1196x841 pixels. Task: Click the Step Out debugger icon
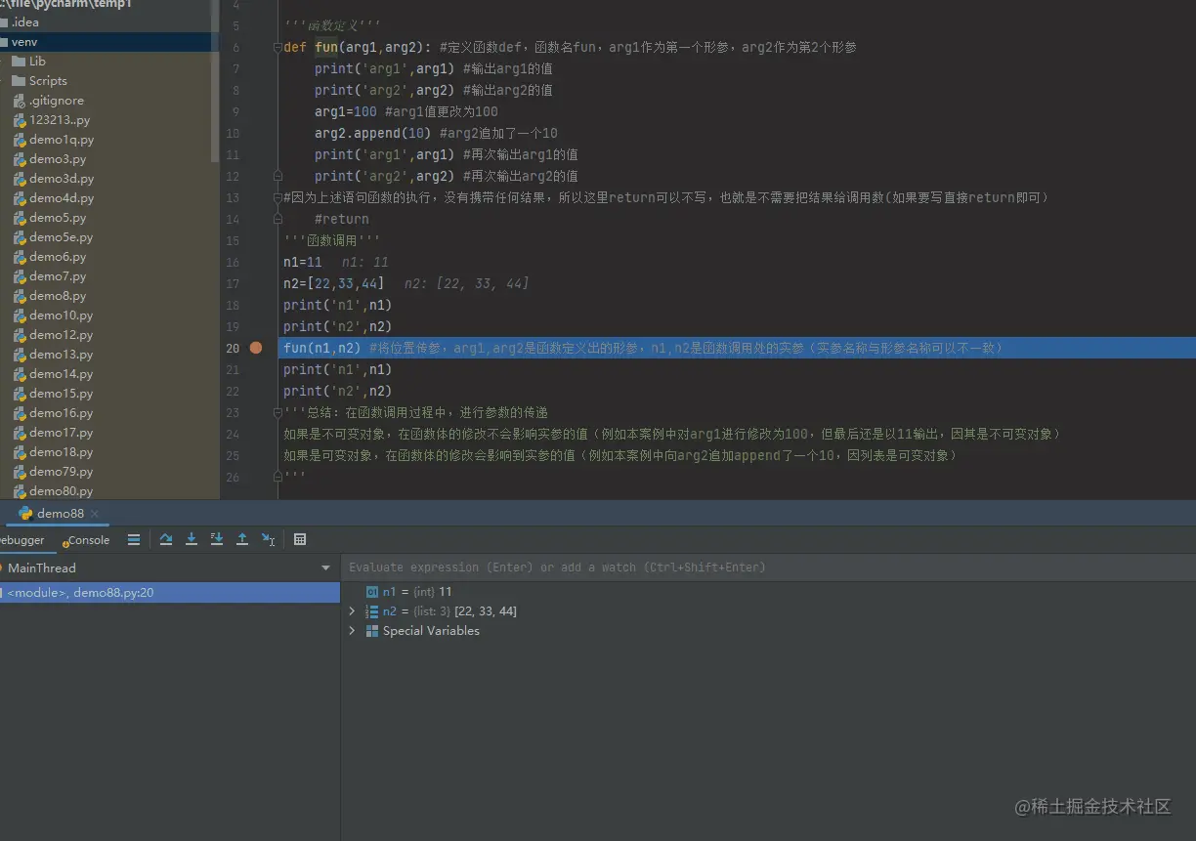242,539
